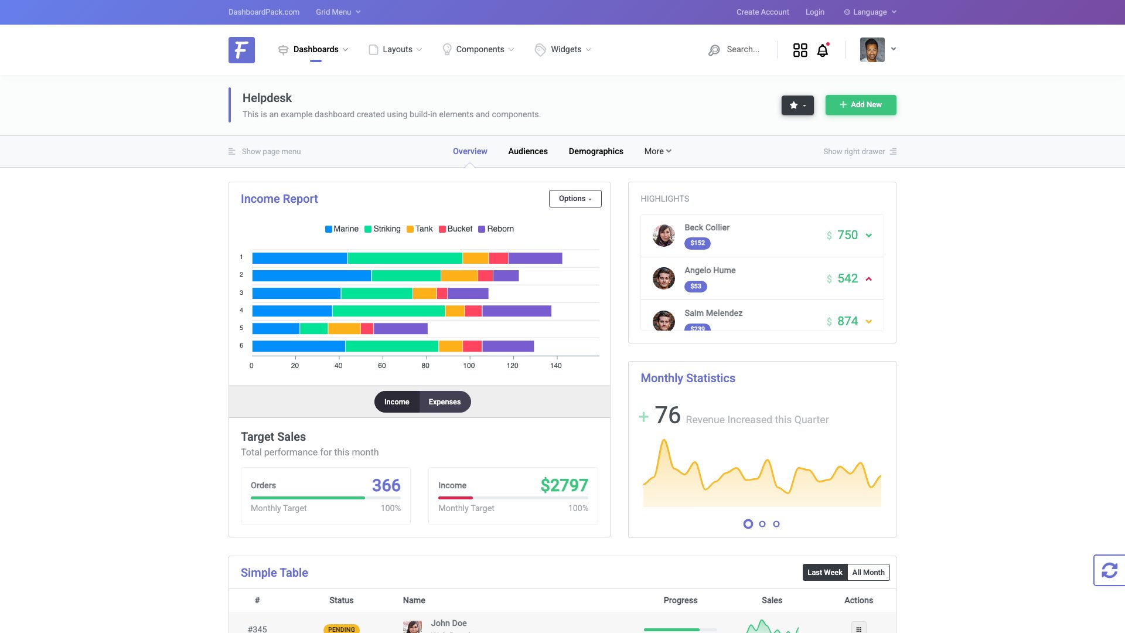Click the grid apps icon in the header
This screenshot has height=633, width=1125.
(x=800, y=50)
